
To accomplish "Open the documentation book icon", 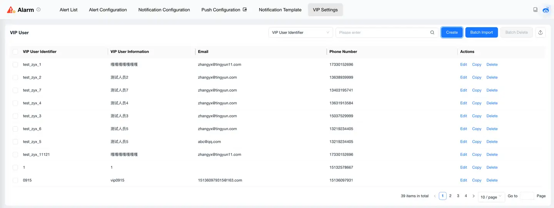I will [535, 10].
